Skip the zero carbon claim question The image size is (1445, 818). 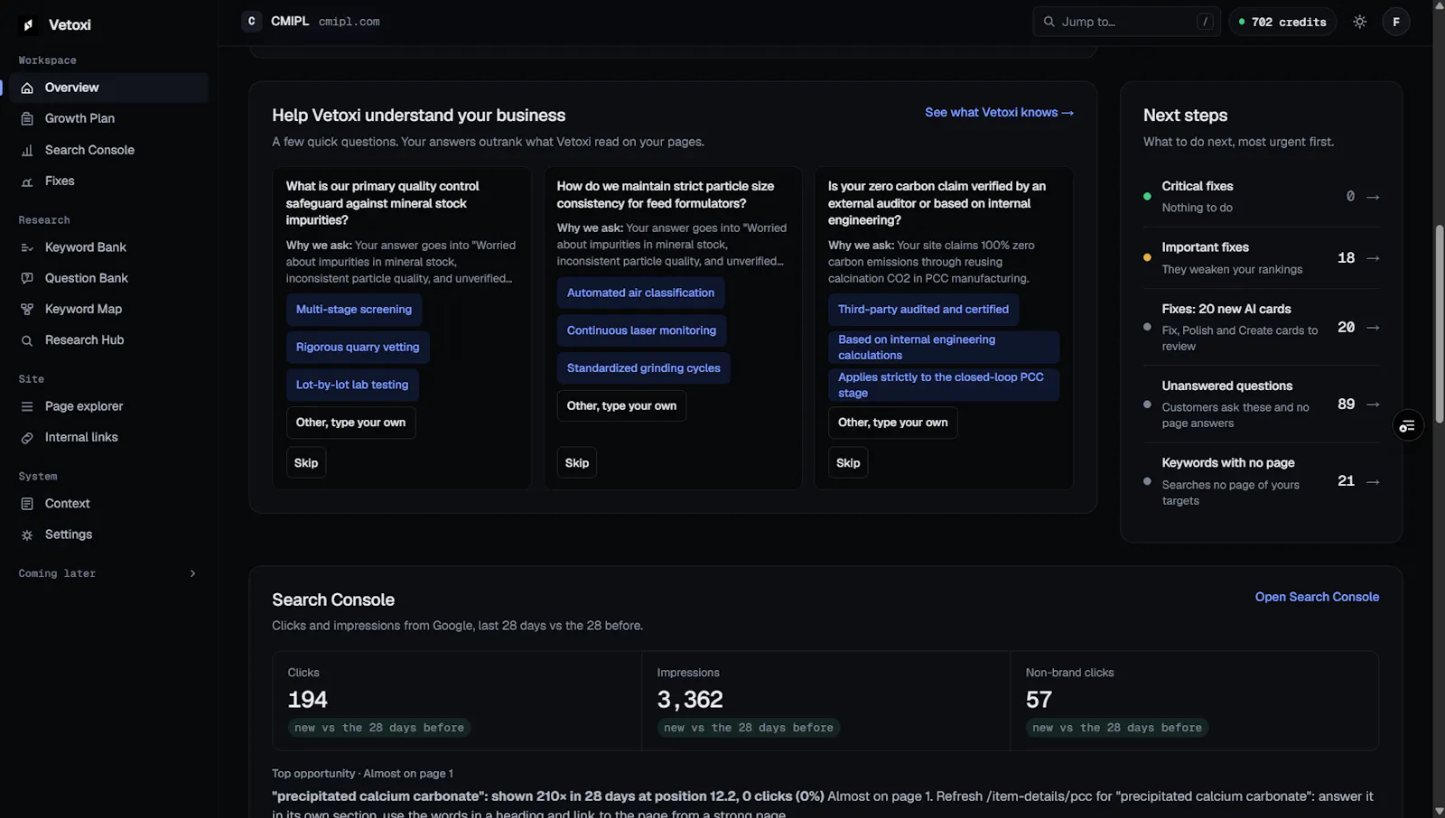click(x=848, y=463)
